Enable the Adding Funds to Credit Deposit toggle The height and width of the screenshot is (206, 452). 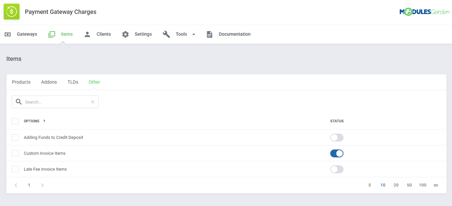(337, 137)
